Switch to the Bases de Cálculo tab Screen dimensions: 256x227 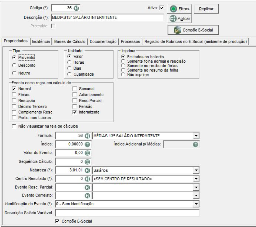[x=70, y=42]
